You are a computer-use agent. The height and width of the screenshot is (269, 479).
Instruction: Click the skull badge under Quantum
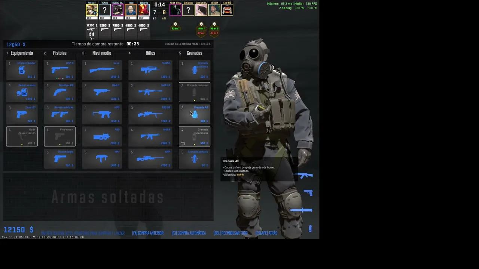[201, 29]
